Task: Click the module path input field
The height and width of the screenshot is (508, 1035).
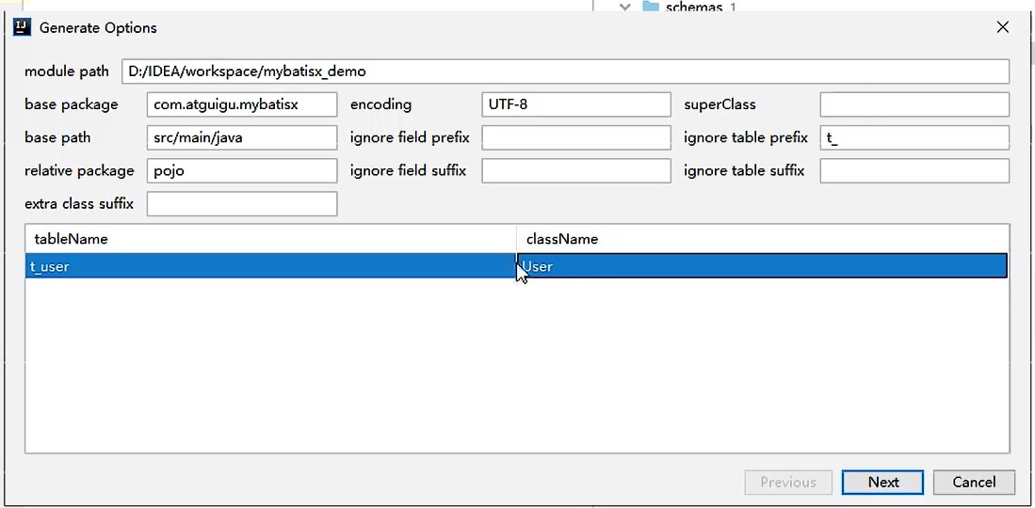Action: (x=565, y=71)
